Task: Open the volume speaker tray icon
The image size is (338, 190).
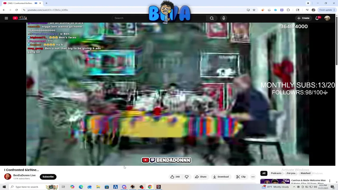Action: [x=315, y=187]
